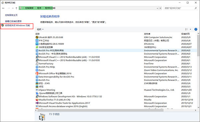Screen dimensions: 200x122
Task: Click Visual C++ 2012 x86 entry icon
Action: coord(37,60)
